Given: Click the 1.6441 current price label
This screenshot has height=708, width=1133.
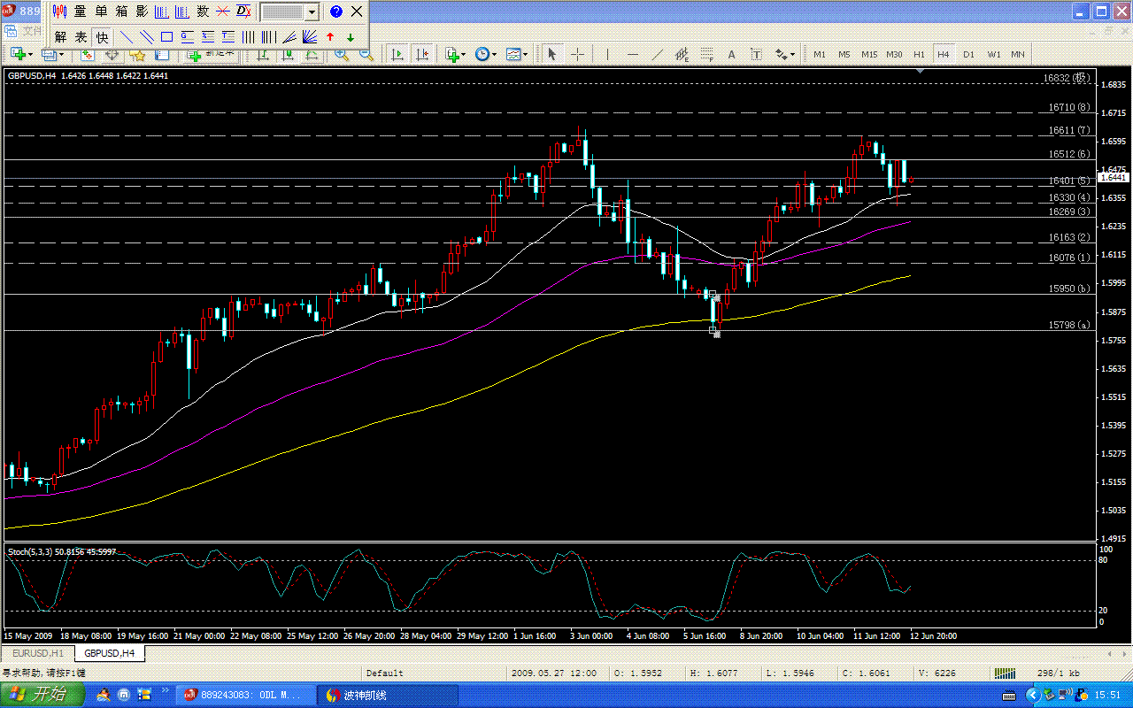Looking at the screenshot, I should tap(1113, 177).
